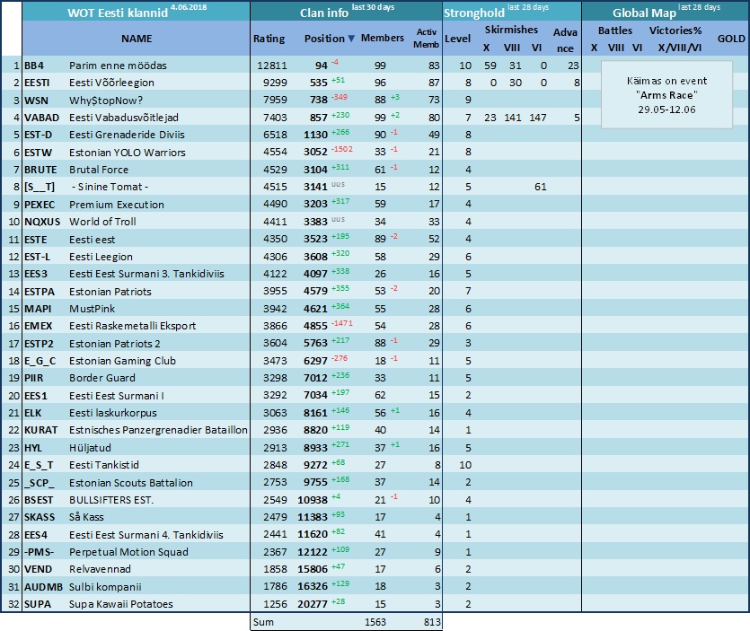Select position value 20277
Screen dimensions: 750x631
click(x=313, y=604)
